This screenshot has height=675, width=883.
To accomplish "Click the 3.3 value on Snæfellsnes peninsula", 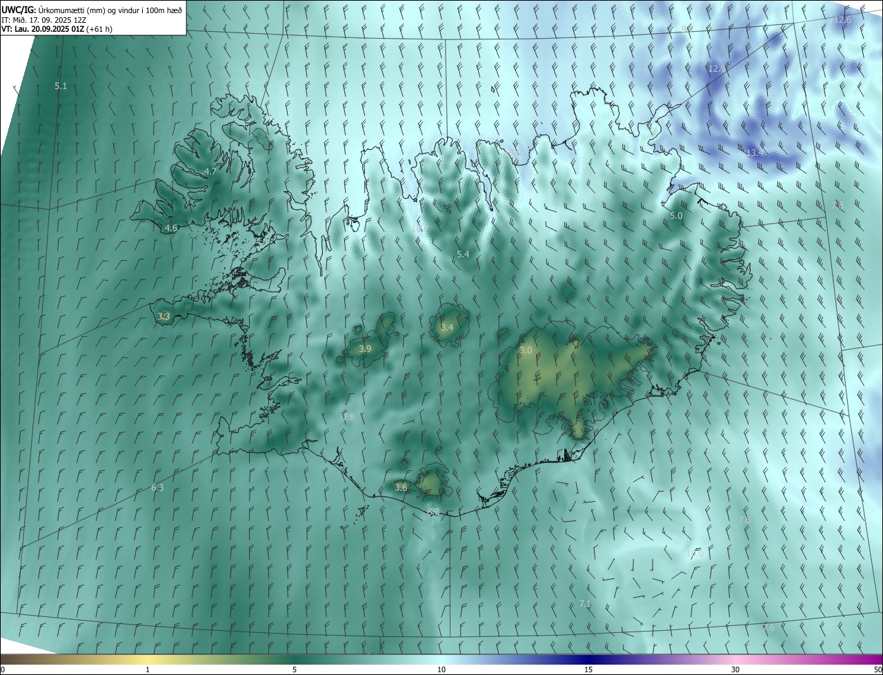I will pyautogui.click(x=163, y=316).
